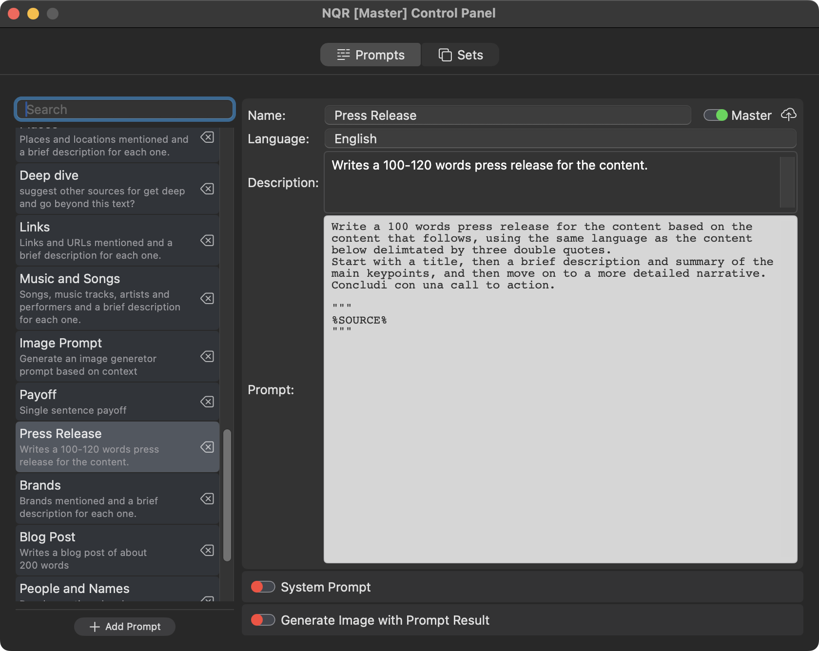
Task: Click the prompt list scrollbar
Action: pos(227,495)
